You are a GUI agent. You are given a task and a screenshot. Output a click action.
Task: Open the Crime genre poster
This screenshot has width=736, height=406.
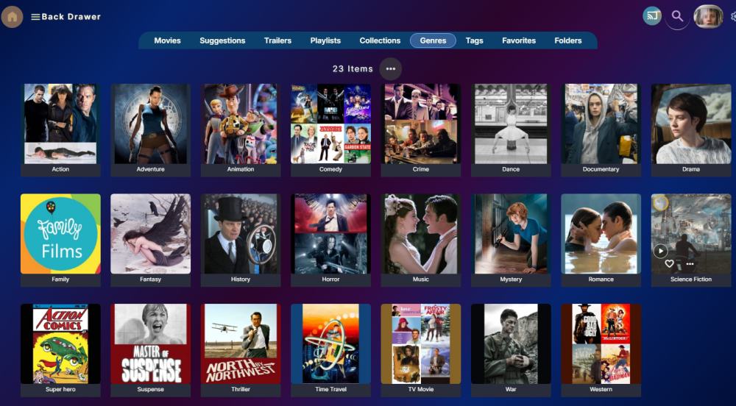(421, 124)
